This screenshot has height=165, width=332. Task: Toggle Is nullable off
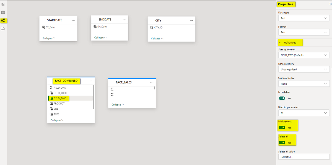pos(282,98)
